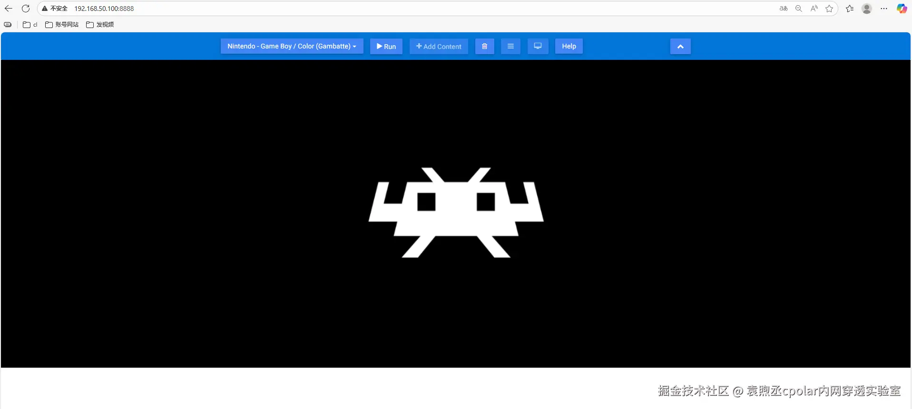Open the browser settings ellipsis menu
Image resolution: width=912 pixels, height=409 pixels.
(884, 9)
